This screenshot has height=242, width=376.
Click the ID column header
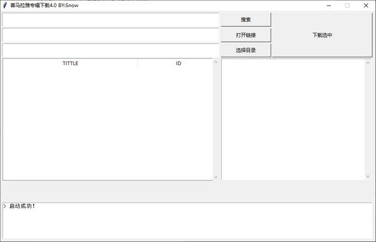(x=179, y=63)
